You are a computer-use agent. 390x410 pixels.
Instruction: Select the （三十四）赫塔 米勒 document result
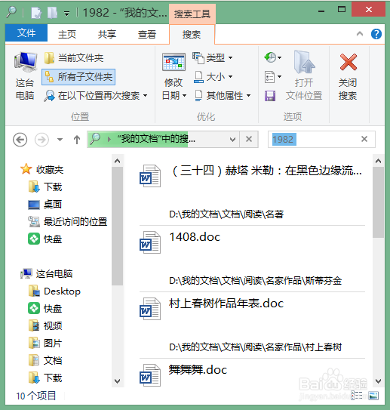[x=252, y=193]
